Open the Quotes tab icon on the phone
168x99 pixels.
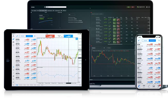point(139,86)
